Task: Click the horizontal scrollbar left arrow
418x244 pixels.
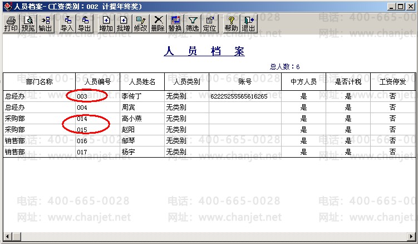Action: pos(8,236)
